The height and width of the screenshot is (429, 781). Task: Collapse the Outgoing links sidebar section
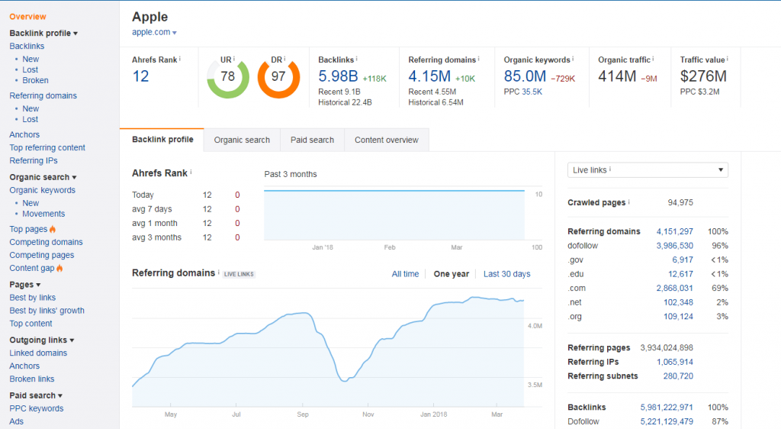[x=42, y=340]
